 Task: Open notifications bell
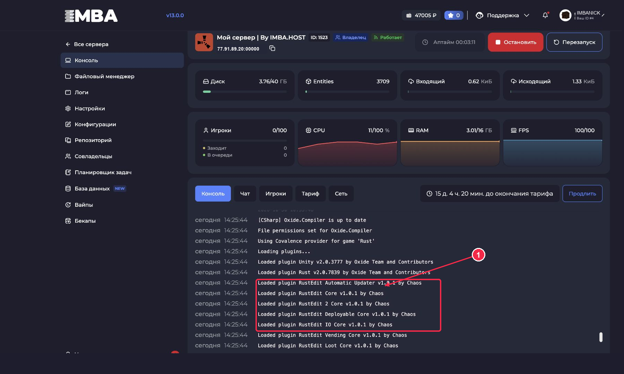coord(545,15)
